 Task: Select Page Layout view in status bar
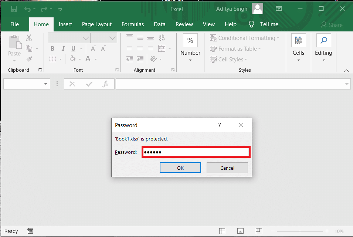click(x=241, y=231)
